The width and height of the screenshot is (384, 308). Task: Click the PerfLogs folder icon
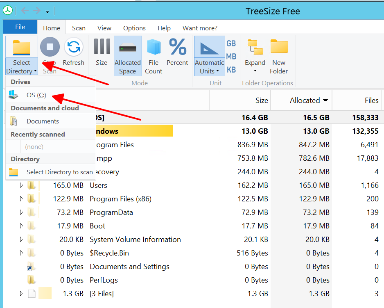pos(32,280)
